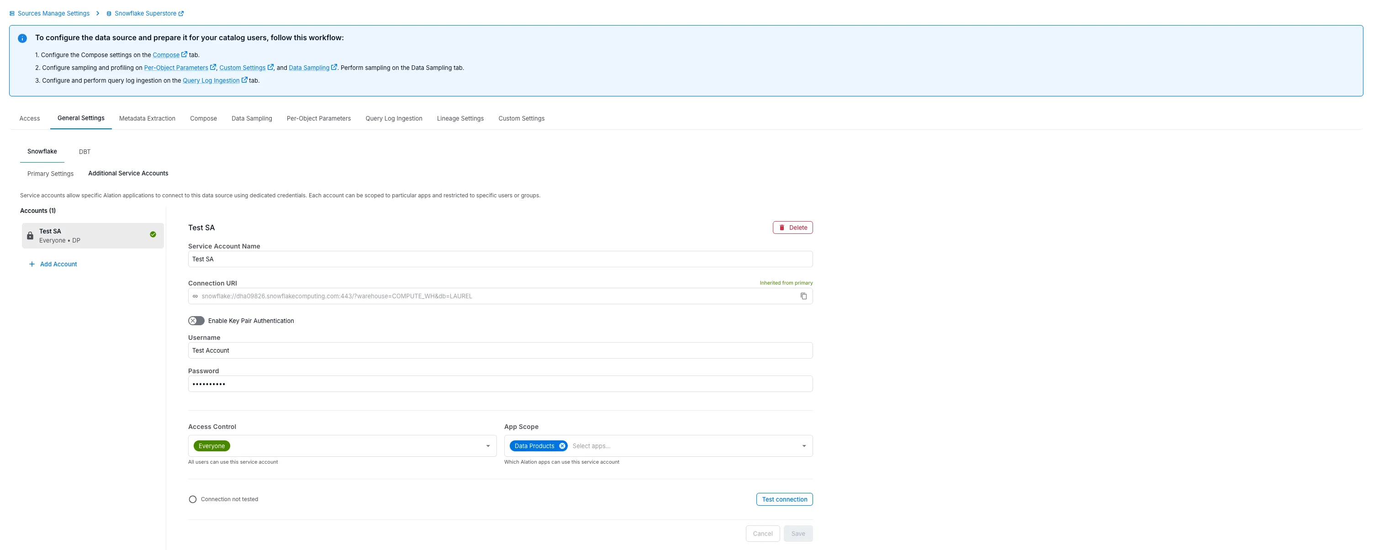This screenshot has width=1373, height=550.
Task: Click the Sources breadcrumb list icon
Action: coord(12,13)
